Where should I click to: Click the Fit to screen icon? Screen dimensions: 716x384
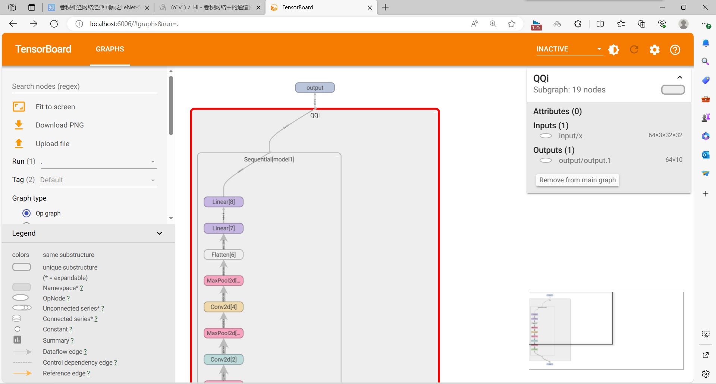coord(19,107)
